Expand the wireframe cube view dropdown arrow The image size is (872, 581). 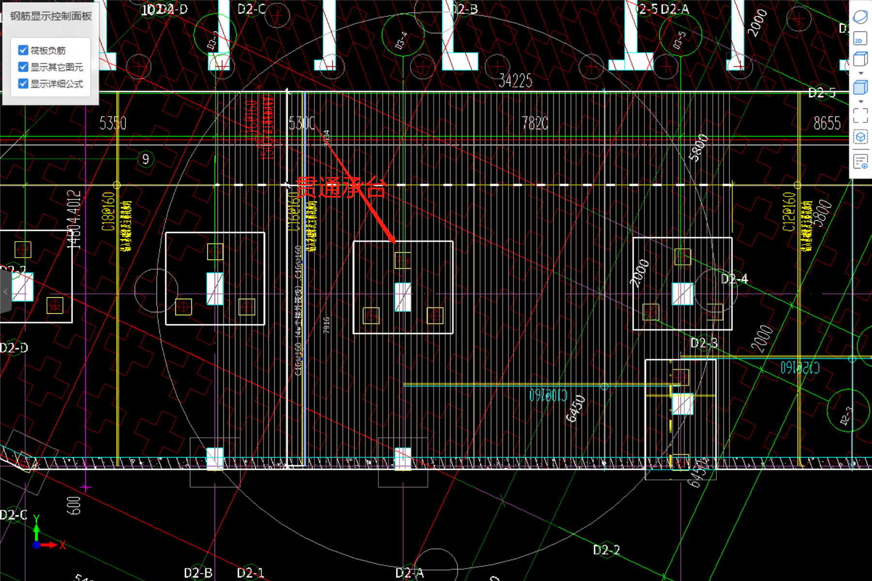tap(861, 74)
